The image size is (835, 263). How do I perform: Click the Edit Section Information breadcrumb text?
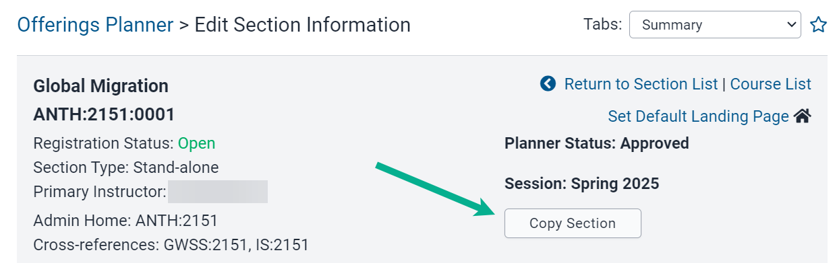(303, 25)
